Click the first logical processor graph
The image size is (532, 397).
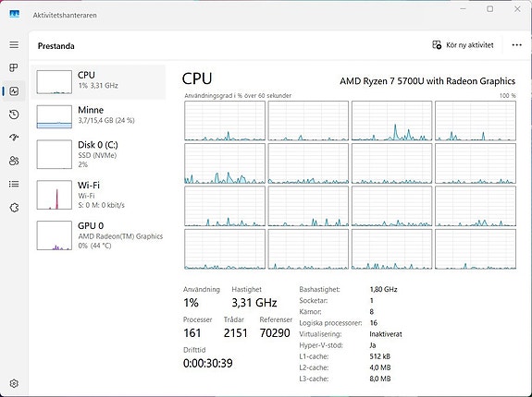point(225,121)
